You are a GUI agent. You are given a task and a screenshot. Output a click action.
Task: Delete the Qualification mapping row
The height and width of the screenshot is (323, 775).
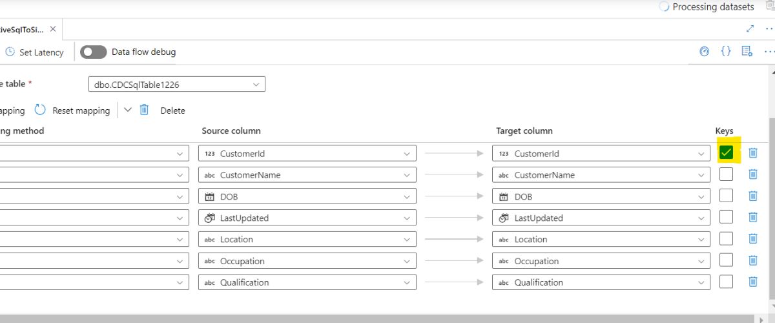click(753, 282)
